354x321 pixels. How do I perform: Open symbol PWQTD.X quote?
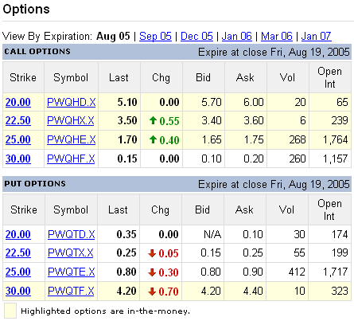(x=72, y=234)
